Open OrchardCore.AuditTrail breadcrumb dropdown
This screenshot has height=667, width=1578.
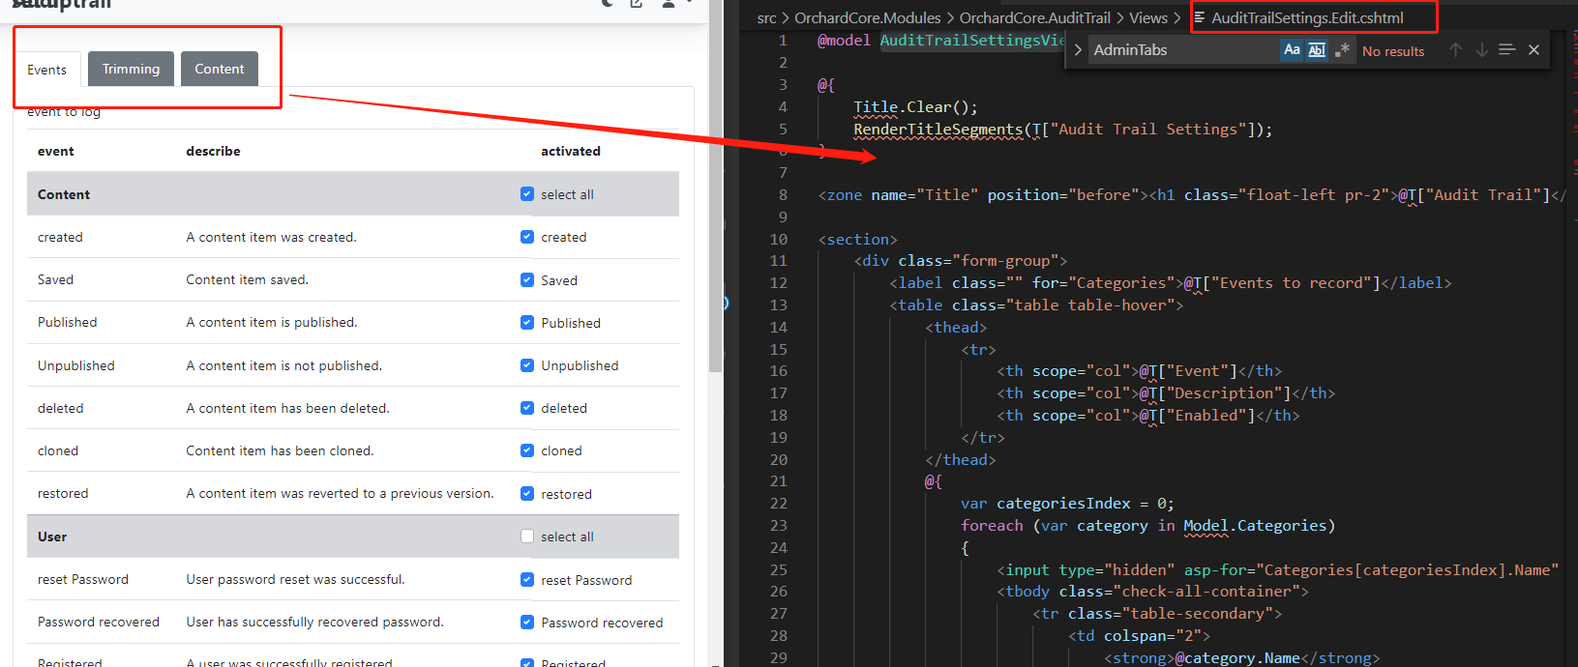(x=1035, y=17)
